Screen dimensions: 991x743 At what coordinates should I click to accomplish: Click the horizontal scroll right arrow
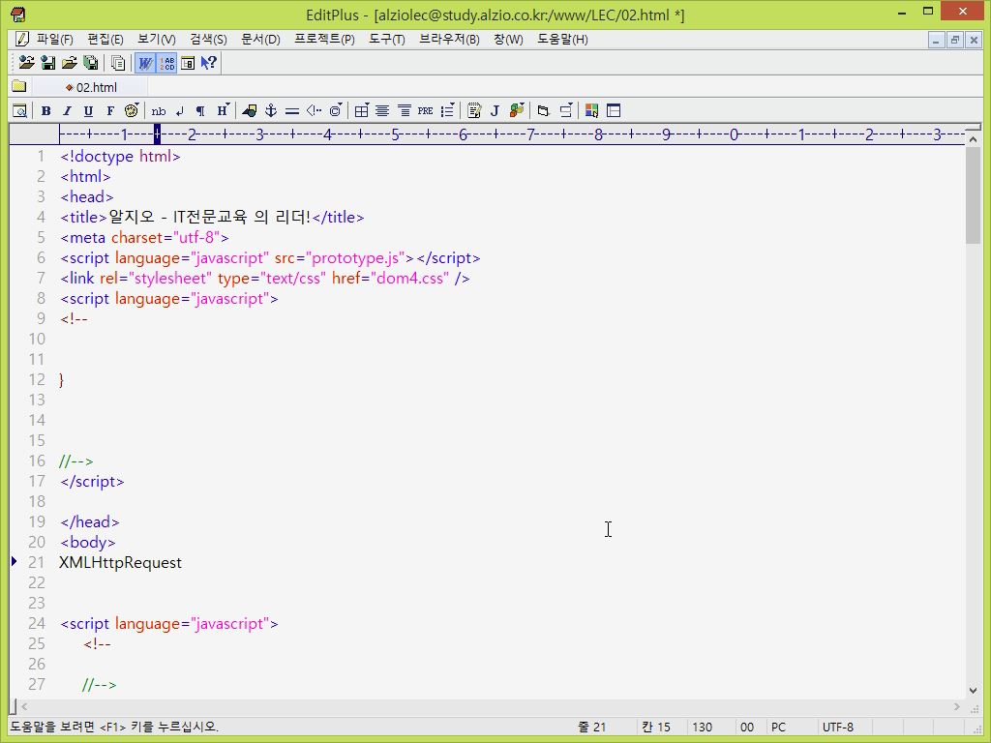point(957,706)
